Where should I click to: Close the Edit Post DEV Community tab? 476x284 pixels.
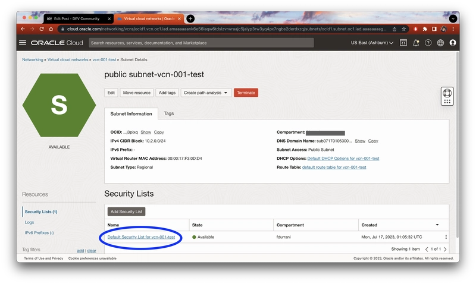[x=109, y=19]
